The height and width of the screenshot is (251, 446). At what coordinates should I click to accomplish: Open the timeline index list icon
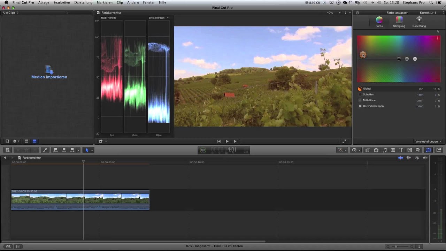point(18,246)
